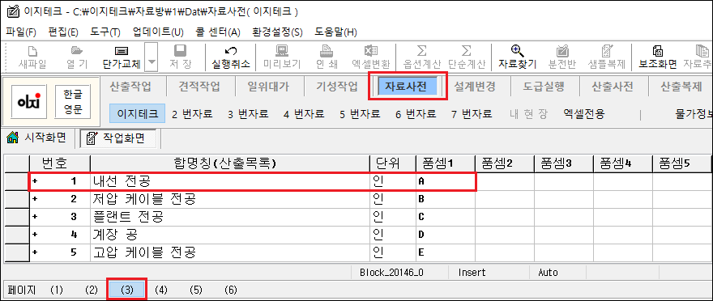Viewport: 713px width, 301px height.
Task: Expand row 2 저압 케이블 전공 plus sign
Action: coord(35,199)
